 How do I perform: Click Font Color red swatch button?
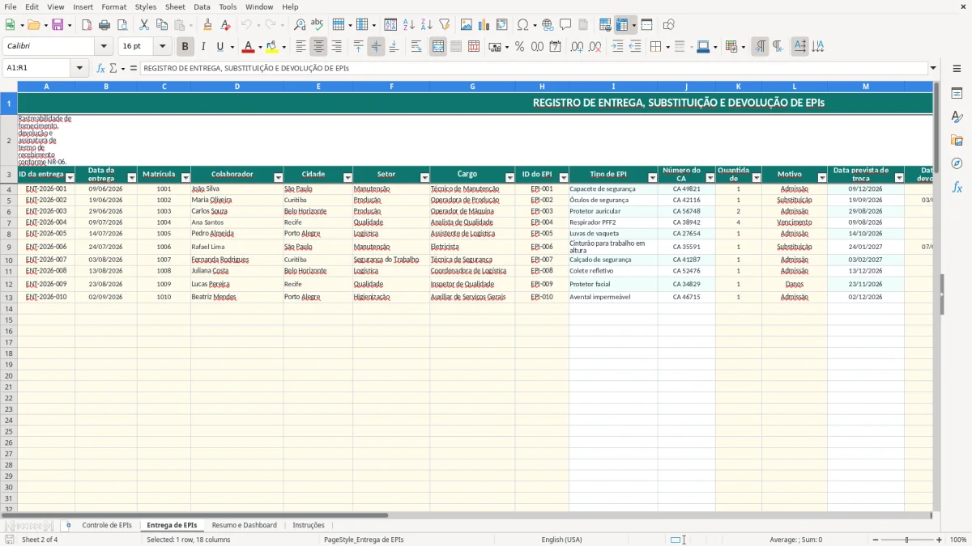(248, 47)
